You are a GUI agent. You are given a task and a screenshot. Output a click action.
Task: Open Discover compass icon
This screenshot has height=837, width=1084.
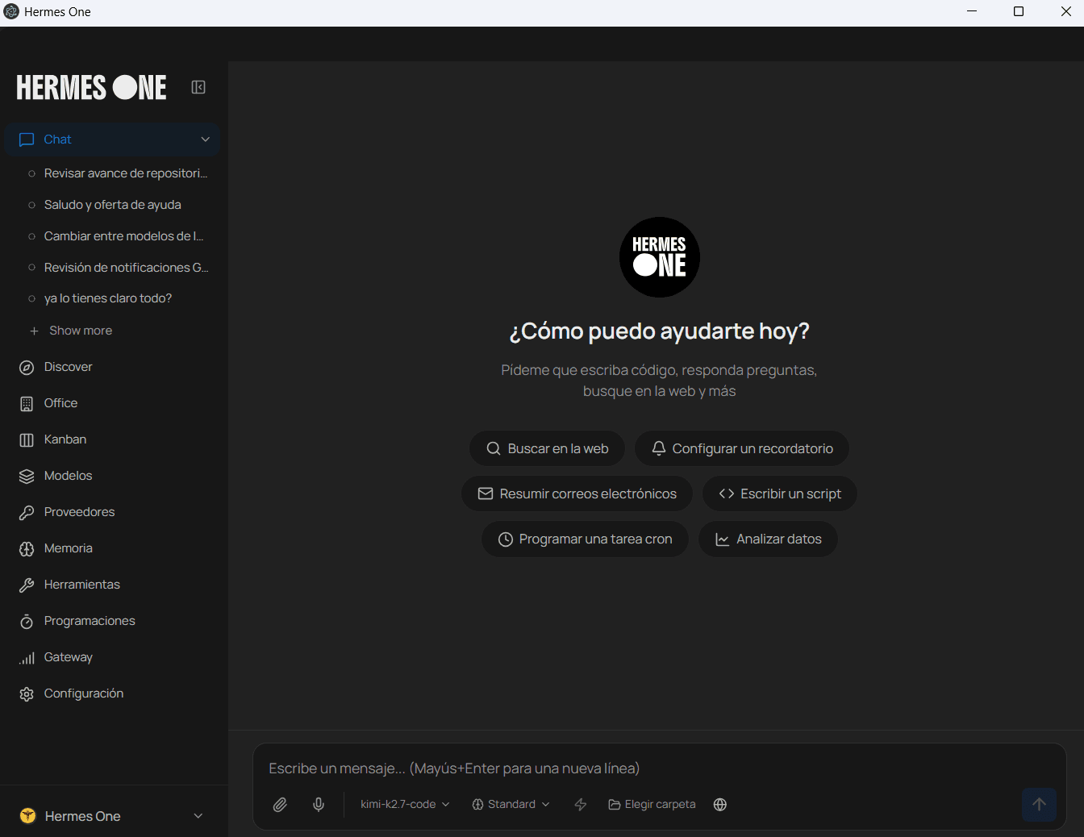27,368
